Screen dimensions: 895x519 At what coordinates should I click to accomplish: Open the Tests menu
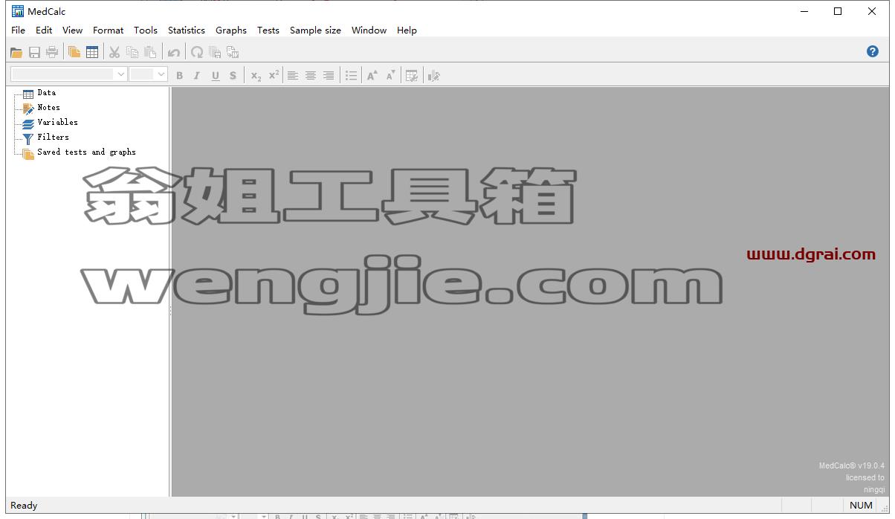[x=268, y=30]
